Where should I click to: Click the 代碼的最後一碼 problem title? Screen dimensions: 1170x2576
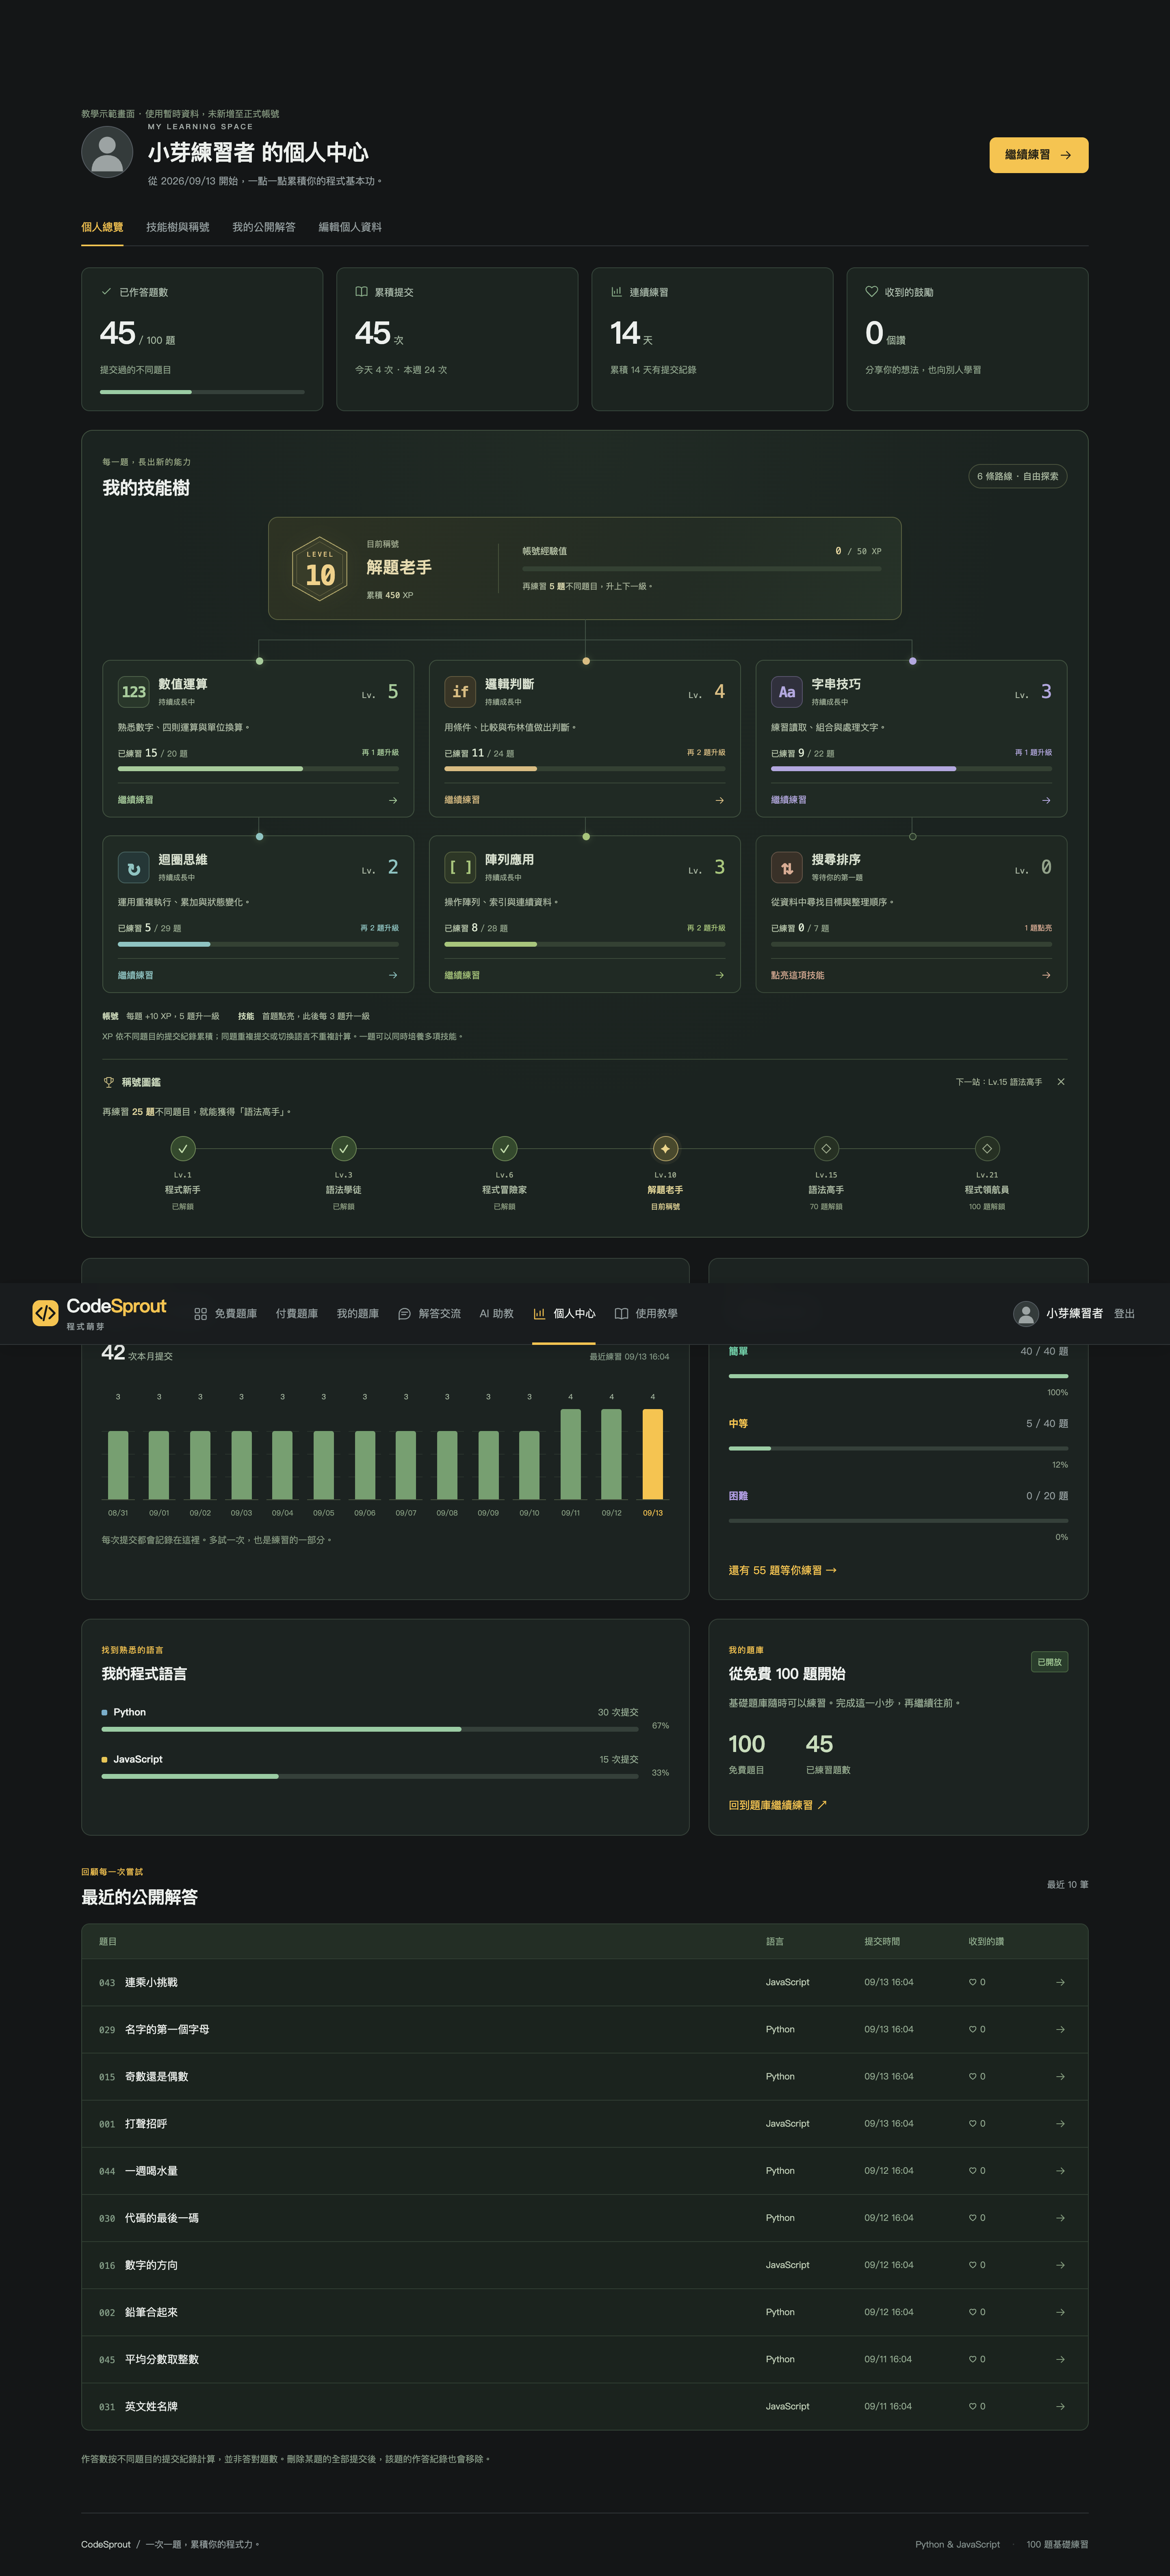(x=162, y=2218)
